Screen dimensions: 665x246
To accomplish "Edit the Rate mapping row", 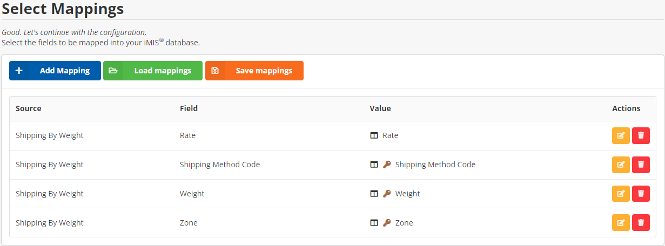I will click(621, 135).
